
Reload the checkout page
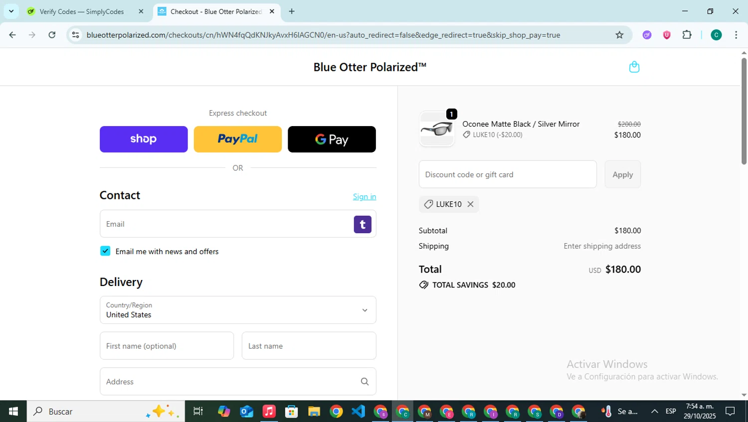click(x=52, y=35)
